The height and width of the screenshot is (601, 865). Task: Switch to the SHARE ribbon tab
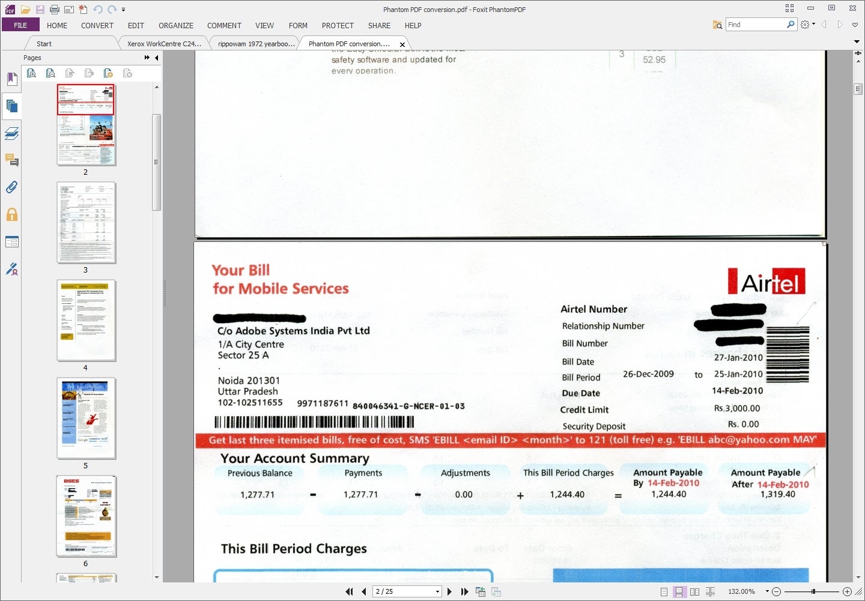[x=379, y=26]
